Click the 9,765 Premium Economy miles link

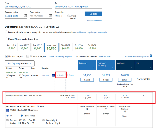[106, 95]
